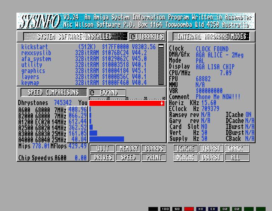Screen dimensions: 272x211
Task: Select the rexxsyslib row in software list
Action: (84, 53)
